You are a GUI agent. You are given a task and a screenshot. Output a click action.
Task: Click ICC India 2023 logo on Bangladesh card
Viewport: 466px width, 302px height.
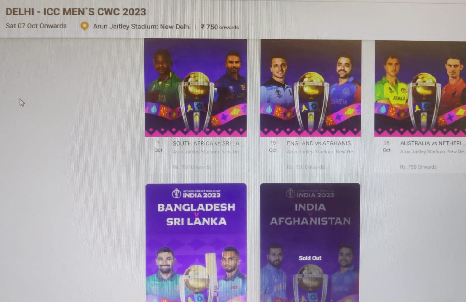[196, 194]
